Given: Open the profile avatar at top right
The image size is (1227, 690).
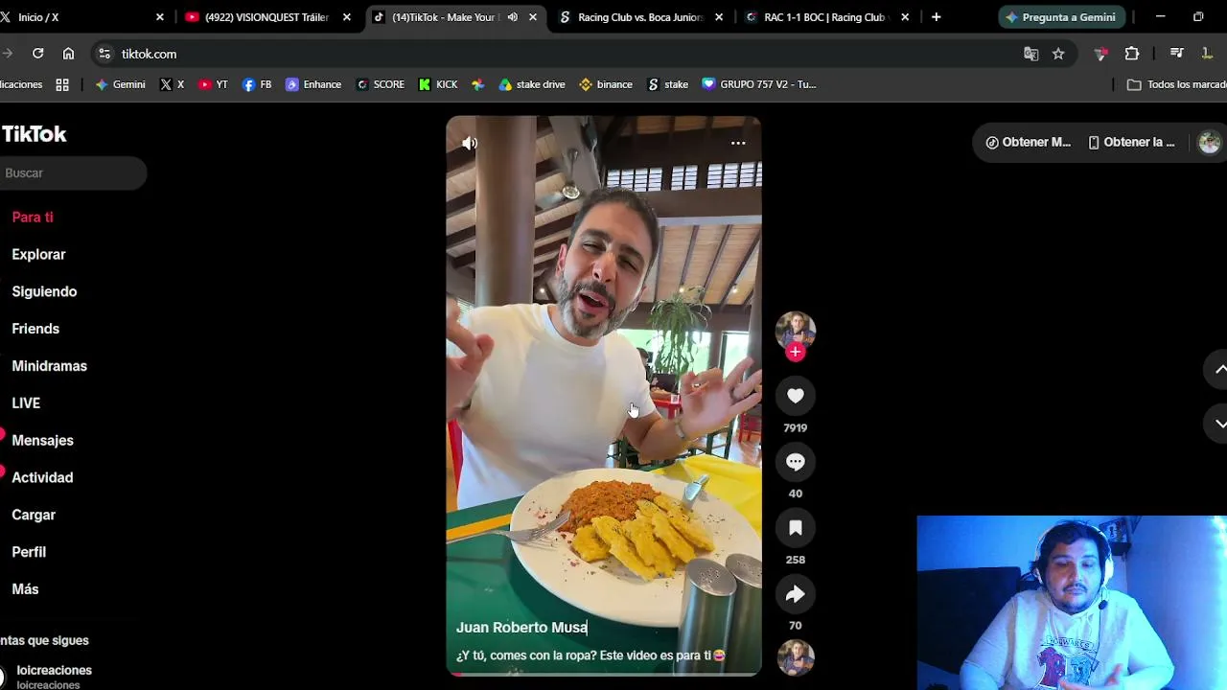Looking at the screenshot, I should tap(1210, 143).
